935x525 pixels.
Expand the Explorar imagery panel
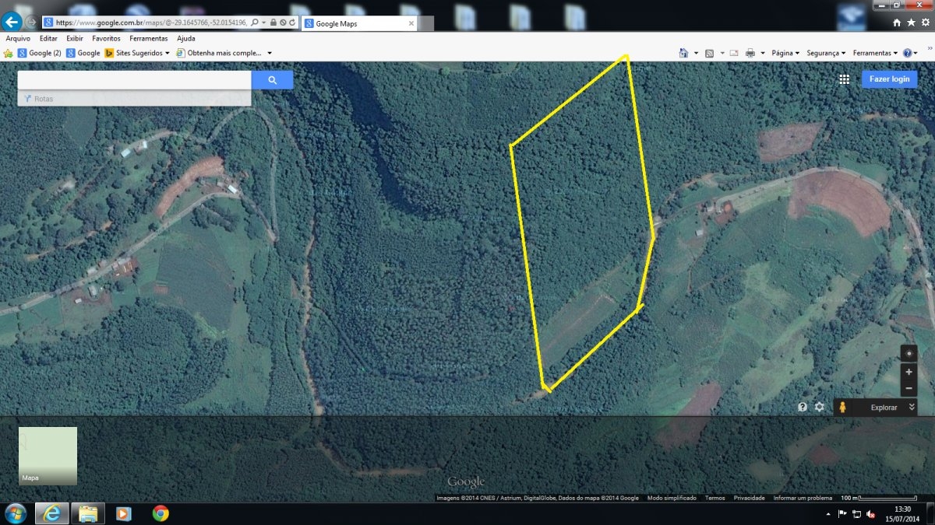click(912, 407)
